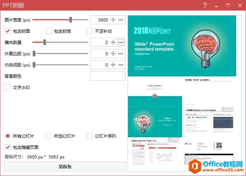Click the plus icon for 图片宽度
The image size is (246, 176).
(x=113, y=20)
